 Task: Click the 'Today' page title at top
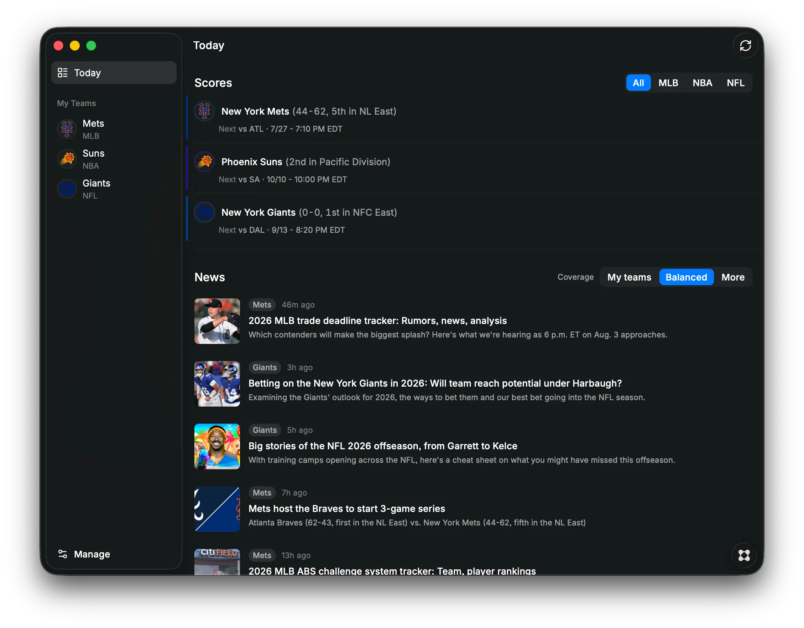click(208, 45)
